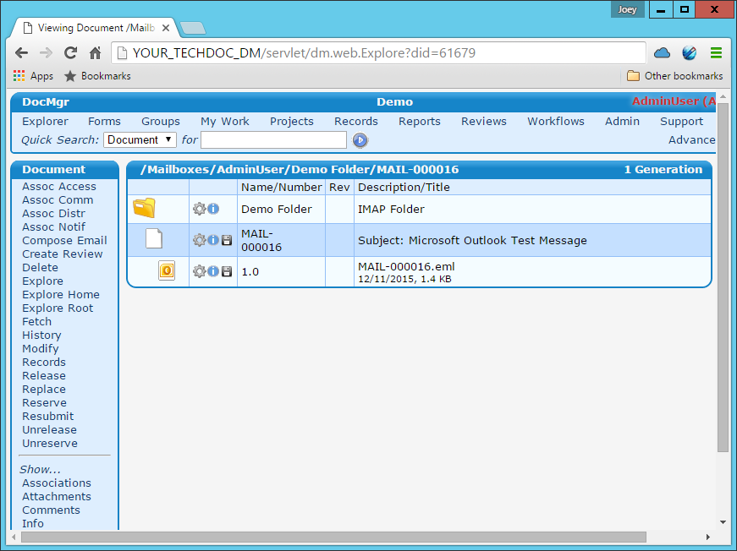Close the Viewing Document tab

click(166, 28)
